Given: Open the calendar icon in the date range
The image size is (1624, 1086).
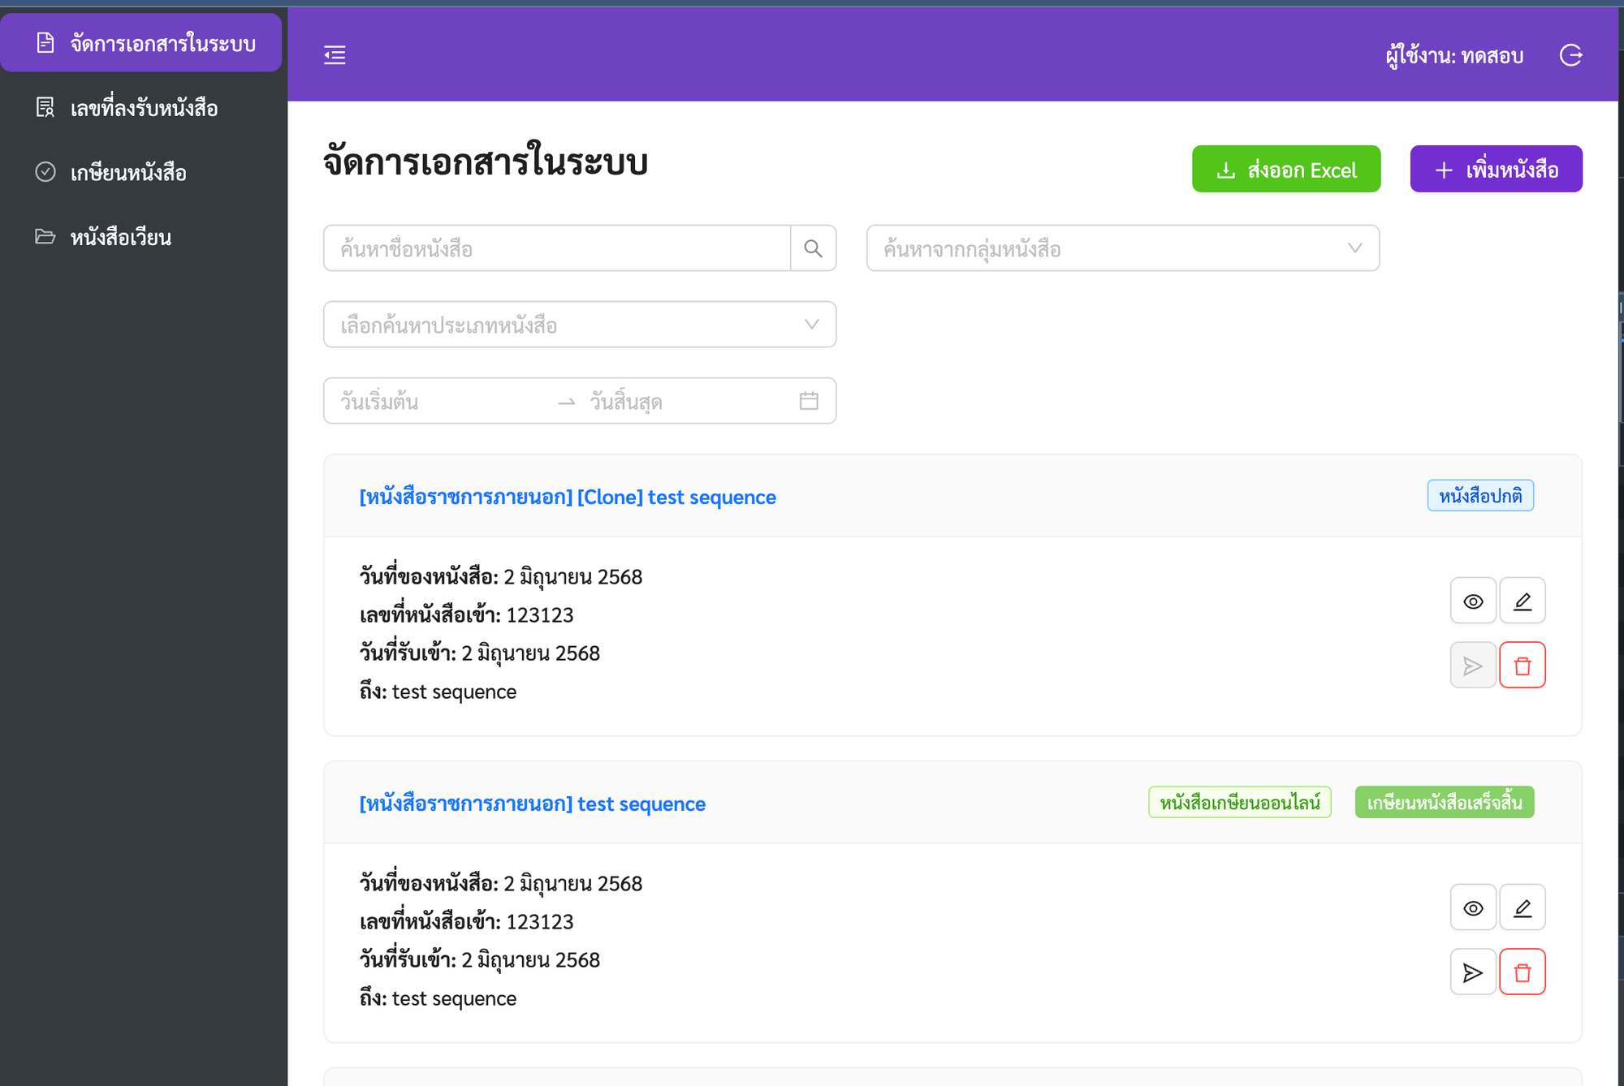Looking at the screenshot, I should click(808, 401).
